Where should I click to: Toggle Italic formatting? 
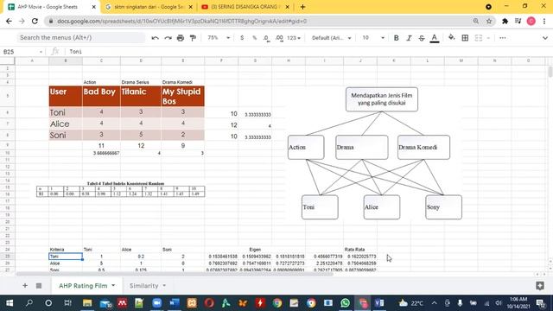409,38
